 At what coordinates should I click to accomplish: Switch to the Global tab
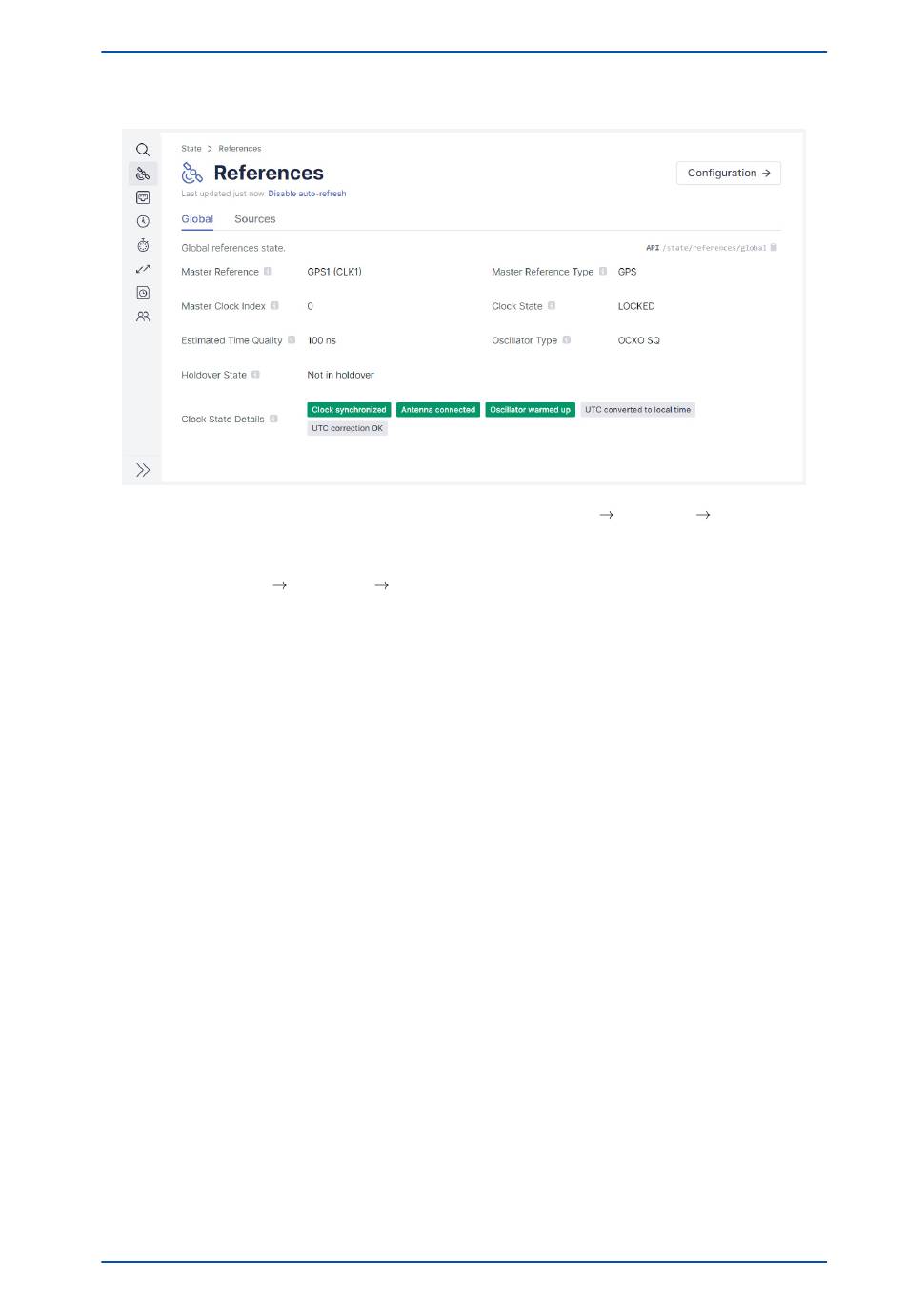(x=197, y=219)
